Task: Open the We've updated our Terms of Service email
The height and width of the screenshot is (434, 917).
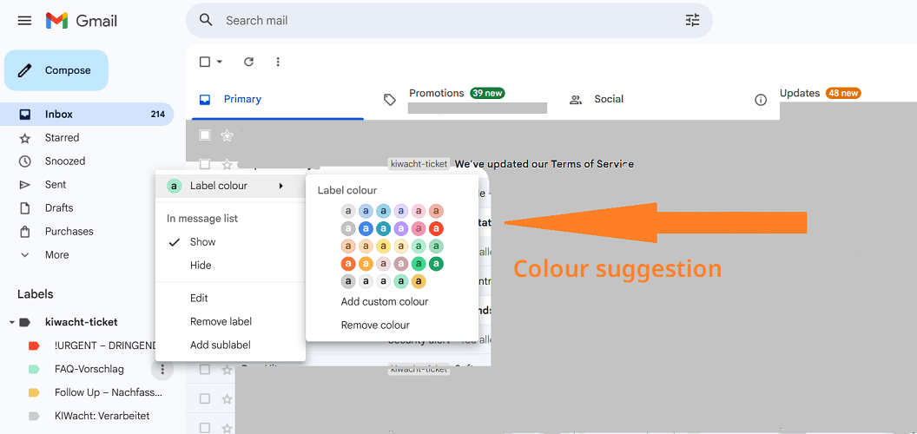Action: tap(544, 164)
